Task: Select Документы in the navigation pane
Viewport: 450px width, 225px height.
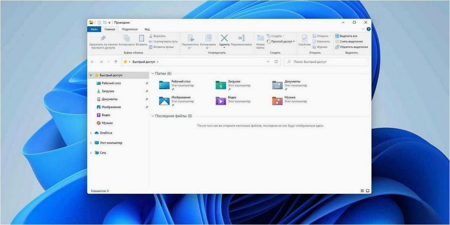Action: click(x=109, y=99)
